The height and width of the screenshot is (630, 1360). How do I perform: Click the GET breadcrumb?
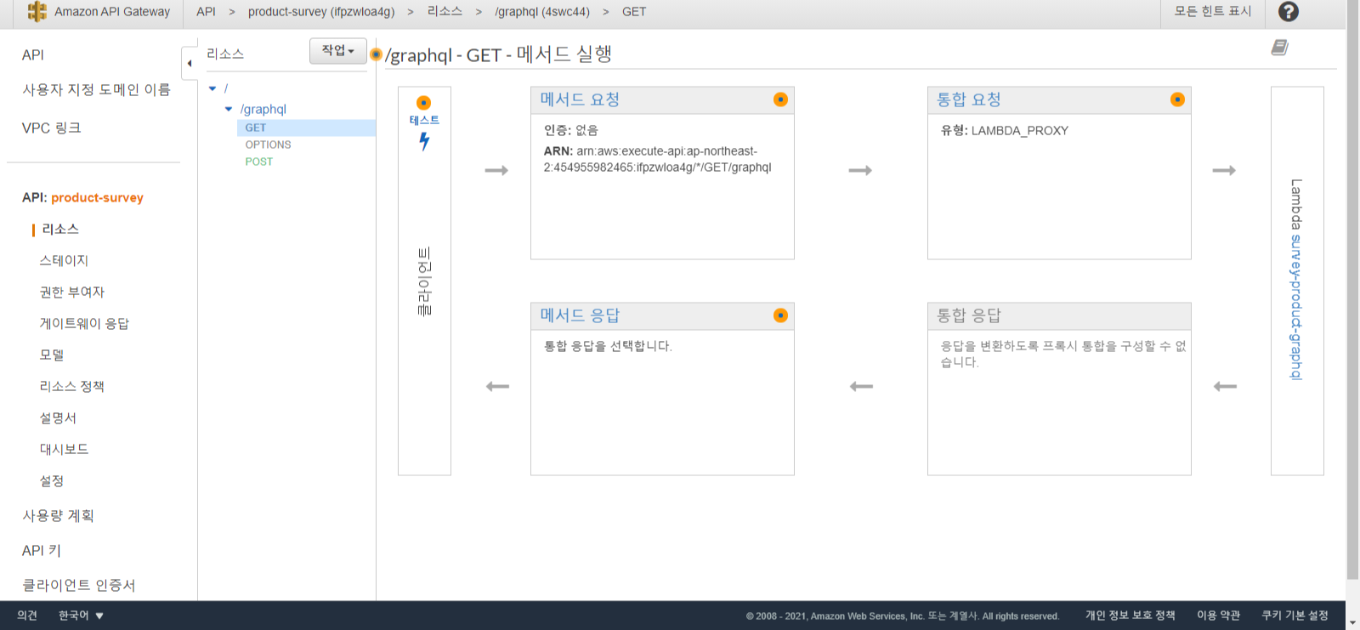[634, 12]
